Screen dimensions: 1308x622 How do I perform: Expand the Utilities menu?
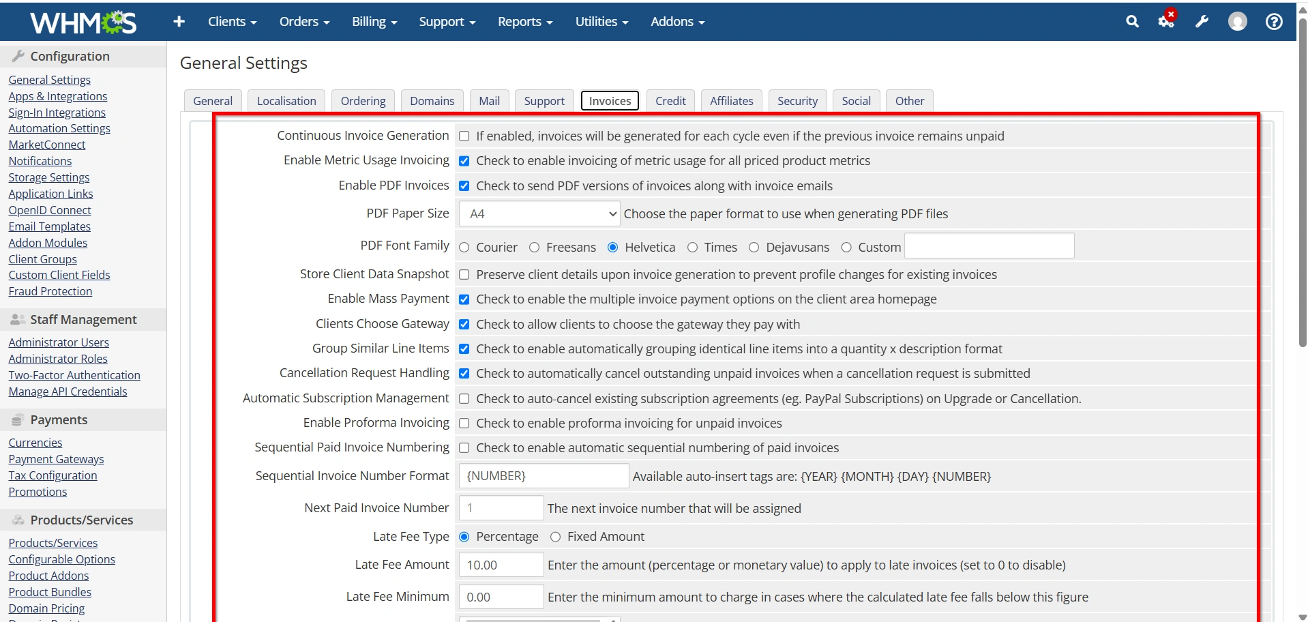click(x=602, y=22)
